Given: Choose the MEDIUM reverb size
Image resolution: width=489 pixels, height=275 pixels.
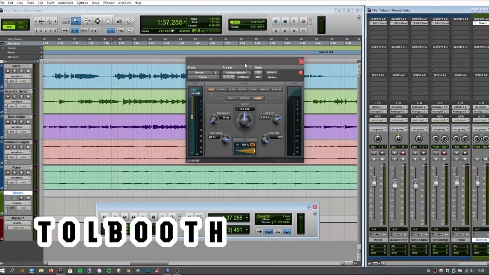Looking at the screenshot, I should 244,98.
